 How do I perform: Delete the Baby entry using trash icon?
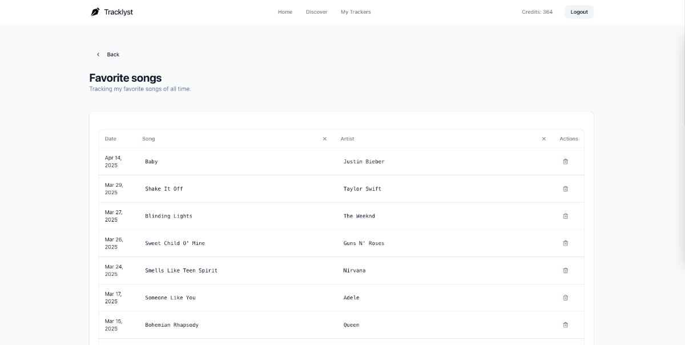point(566,162)
